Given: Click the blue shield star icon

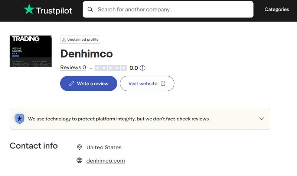Looking at the screenshot, I should [20, 119].
